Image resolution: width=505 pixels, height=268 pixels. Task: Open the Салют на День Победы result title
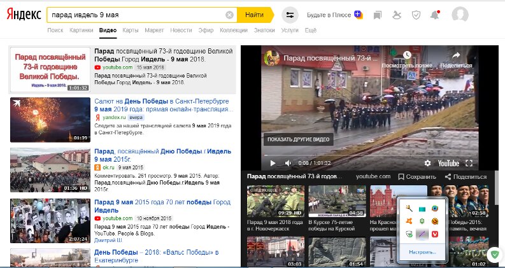click(164, 105)
